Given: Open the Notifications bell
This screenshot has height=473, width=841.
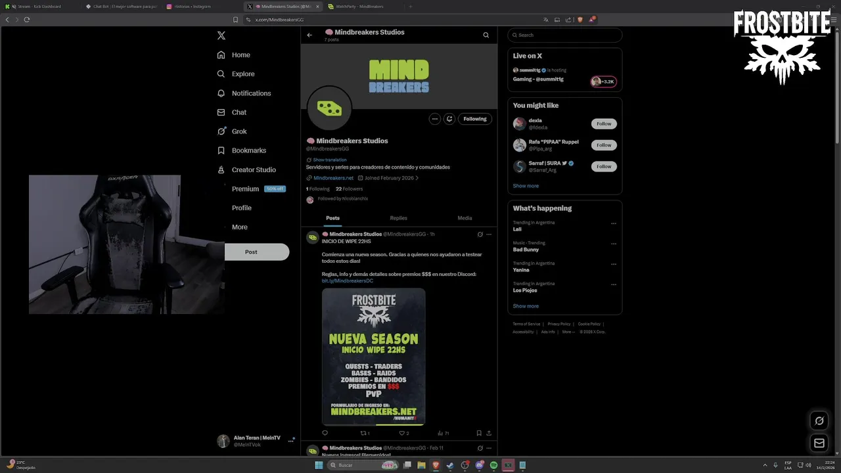Looking at the screenshot, I should (x=244, y=93).
